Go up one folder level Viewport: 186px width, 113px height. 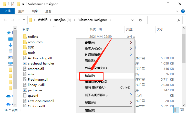coord(24,20)
